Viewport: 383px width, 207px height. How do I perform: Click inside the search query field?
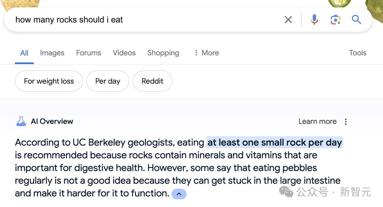[142, 20]
